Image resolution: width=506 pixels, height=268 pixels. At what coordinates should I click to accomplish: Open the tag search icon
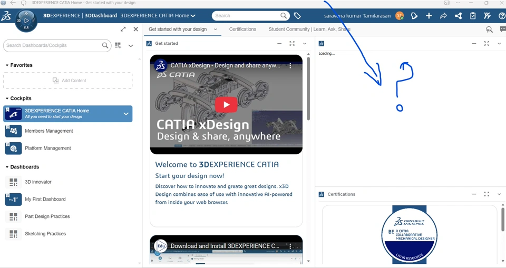click(297, 16)
